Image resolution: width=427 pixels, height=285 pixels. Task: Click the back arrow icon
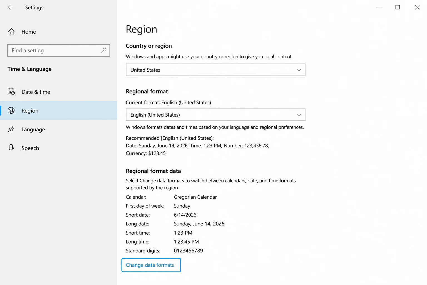11,7
